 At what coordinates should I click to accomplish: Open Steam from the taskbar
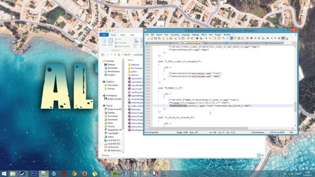[x=23, y=174]
